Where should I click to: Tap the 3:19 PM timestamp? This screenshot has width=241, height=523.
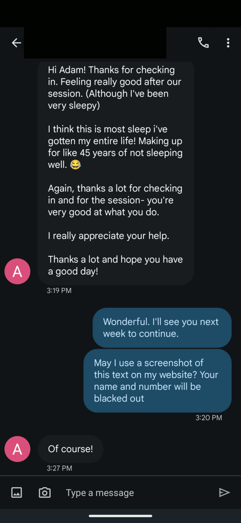[59, 290]
